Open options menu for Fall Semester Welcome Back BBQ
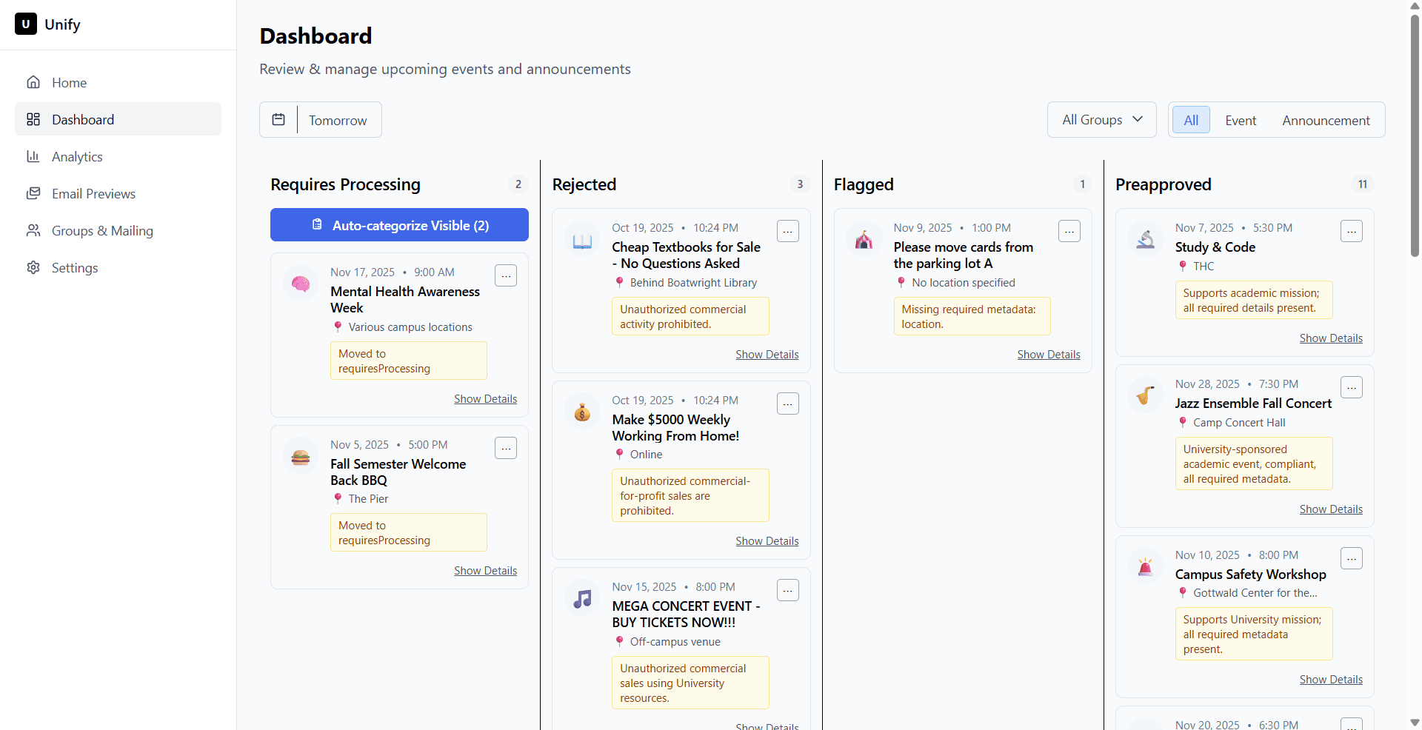The height and width of the screenshot is (730, 1422). (x=506, y=448)
